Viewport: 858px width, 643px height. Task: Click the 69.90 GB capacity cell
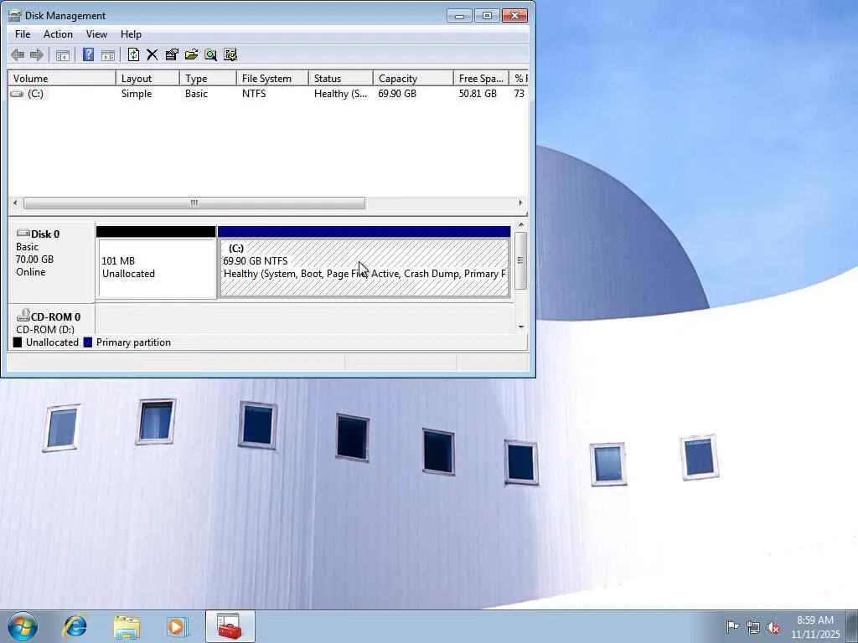pos(397,94)
